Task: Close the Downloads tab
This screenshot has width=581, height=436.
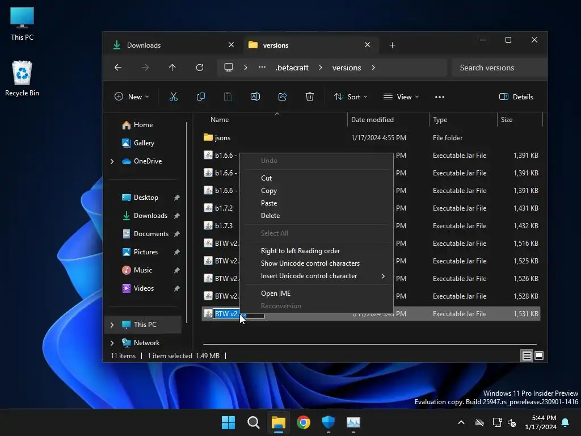Action: (231, 45)
